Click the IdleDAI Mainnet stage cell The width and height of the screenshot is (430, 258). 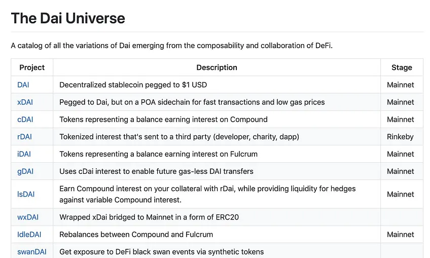pyautogui.click(x=401, y=234)
